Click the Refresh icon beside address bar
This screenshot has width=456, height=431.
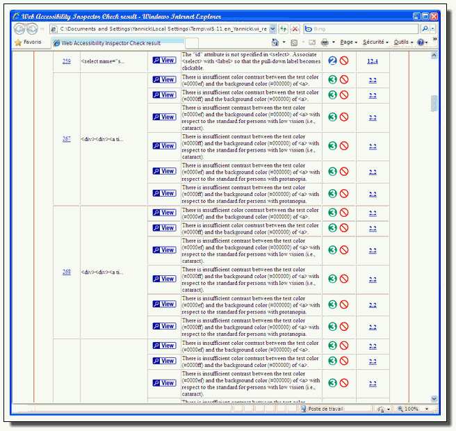click(x=283, y=29)
